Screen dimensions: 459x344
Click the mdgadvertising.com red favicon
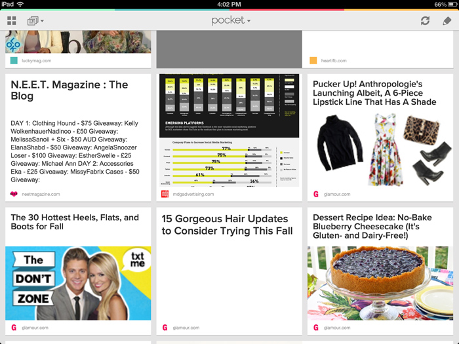pyautogui.click(x=165, y=194)
